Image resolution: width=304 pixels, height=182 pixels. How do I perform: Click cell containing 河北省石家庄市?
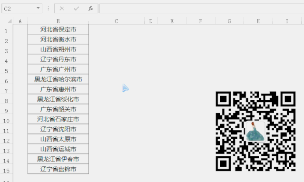(x=58, y=119)
